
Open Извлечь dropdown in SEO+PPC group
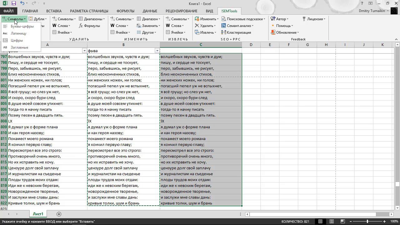click(x=205, y=32)
